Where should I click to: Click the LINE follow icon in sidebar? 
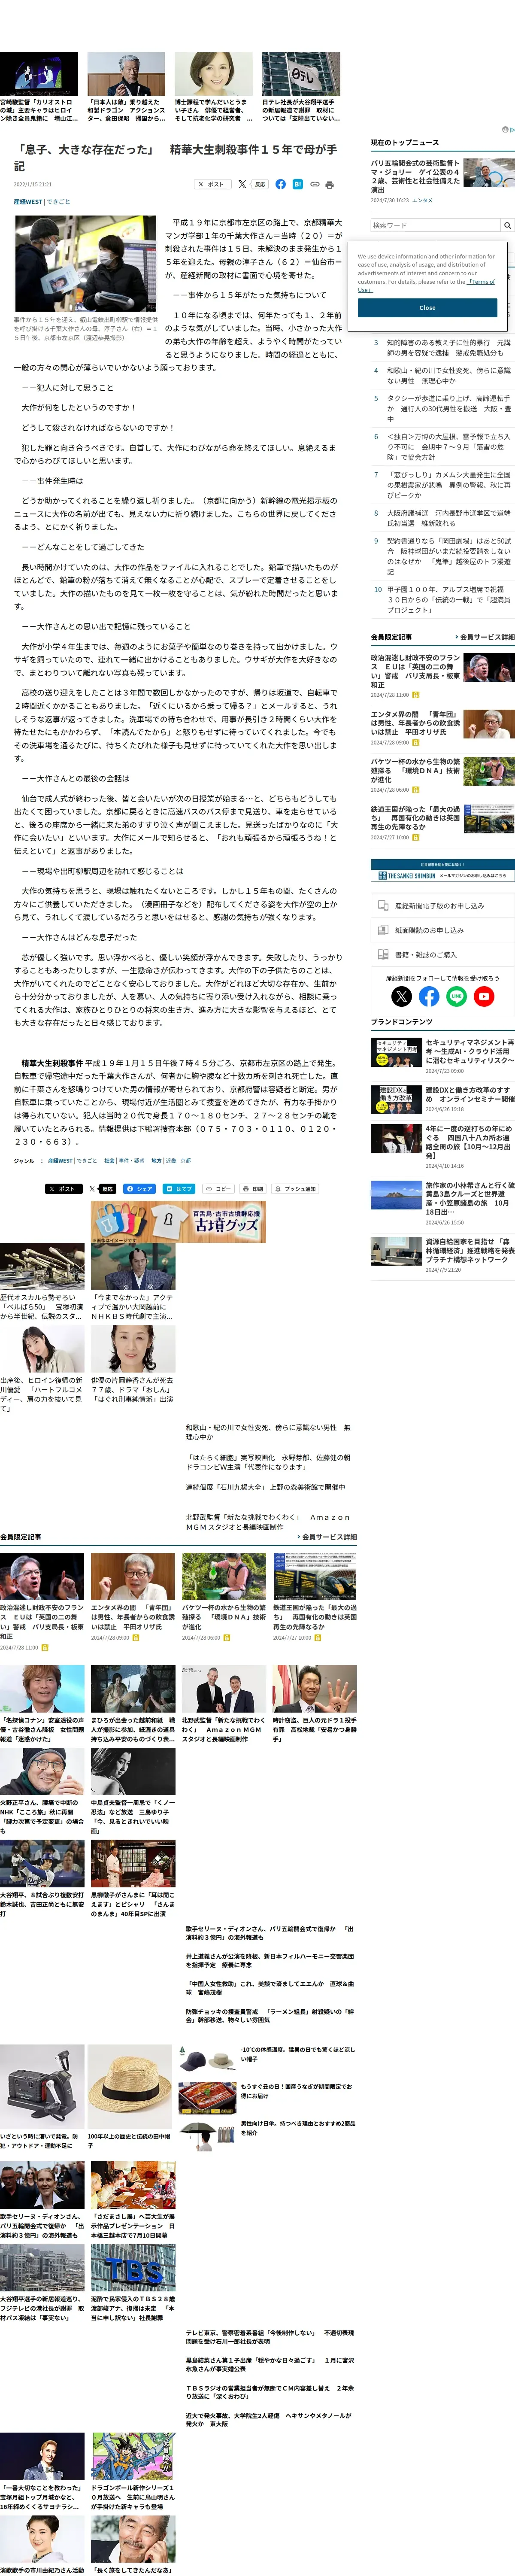[x=457, y=996]
